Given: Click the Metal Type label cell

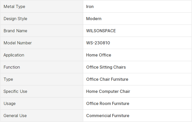Looking at the screenshot, I should coord(42,6).
